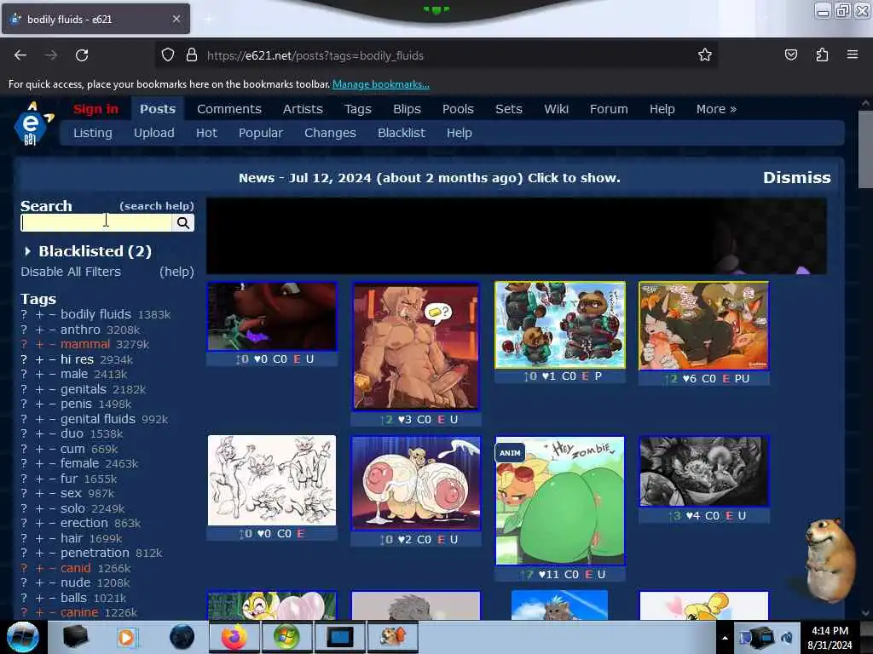Viewport: 873px width, 654px height.
Task: Open the '(search help)' link
Action: [x=157, y=206]
